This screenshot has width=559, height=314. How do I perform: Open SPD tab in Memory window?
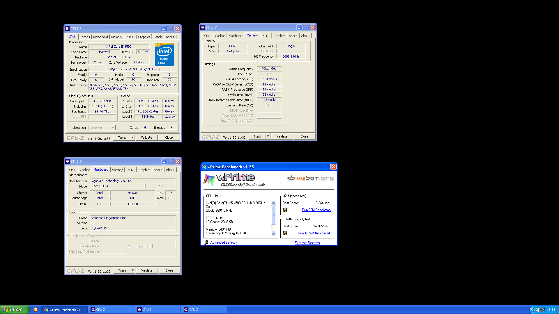266,36
